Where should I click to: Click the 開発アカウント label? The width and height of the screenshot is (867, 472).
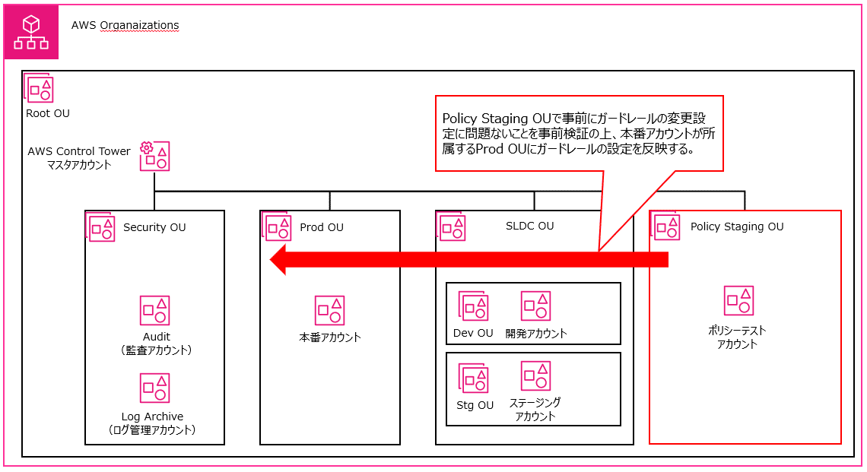coord(536,333)
